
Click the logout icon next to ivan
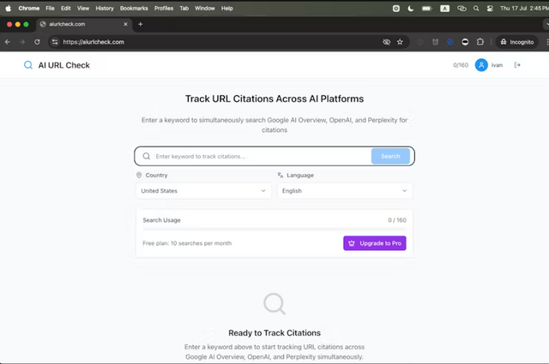coord(517,65)
